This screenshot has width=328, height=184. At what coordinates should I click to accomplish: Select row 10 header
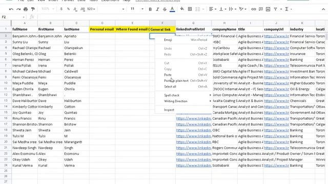[x=6, y=83]
